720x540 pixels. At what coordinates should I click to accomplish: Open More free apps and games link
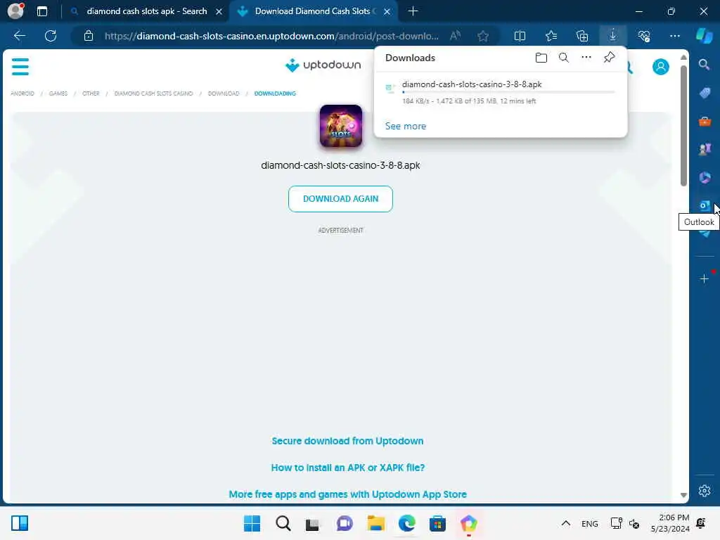tap(347, 494)
